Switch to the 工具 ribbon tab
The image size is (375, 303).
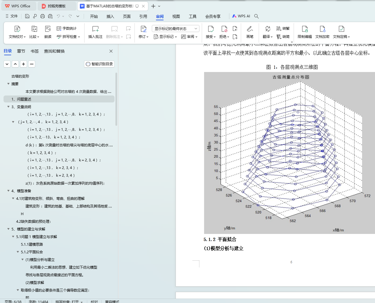[193, 16]
